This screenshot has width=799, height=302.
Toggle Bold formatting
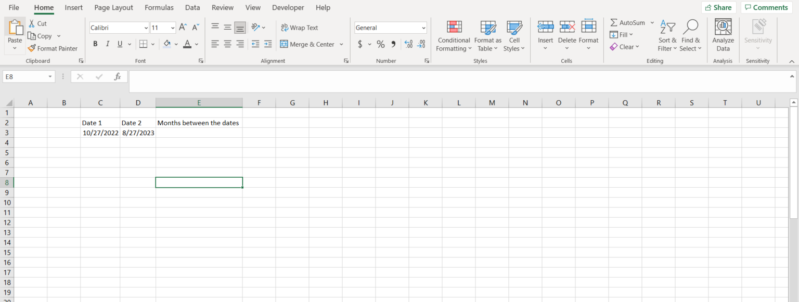(x=95, y=44)
